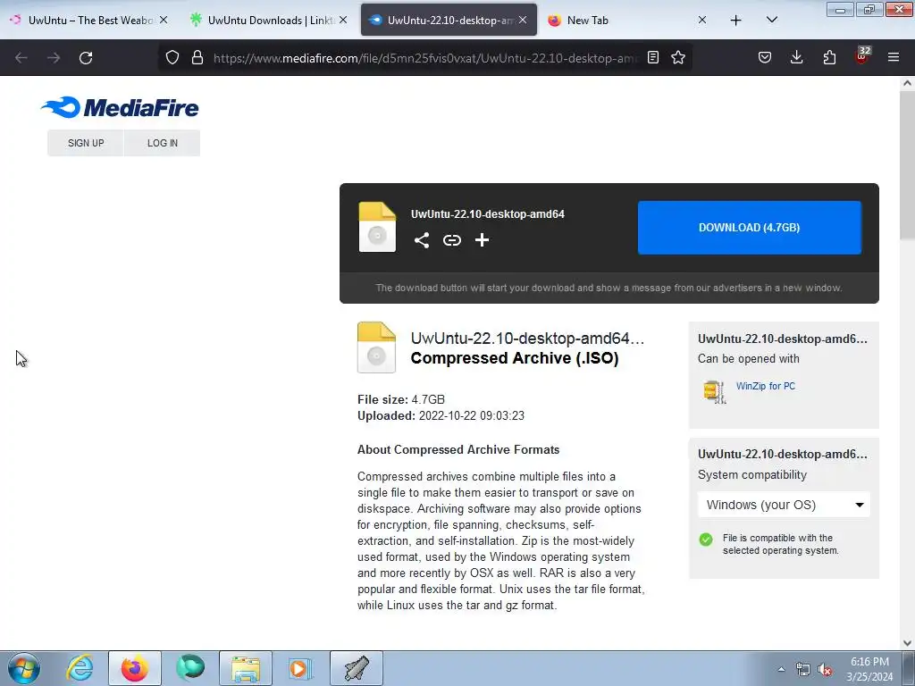Click the rocket-like app taskbar icon

pos(356,668)
